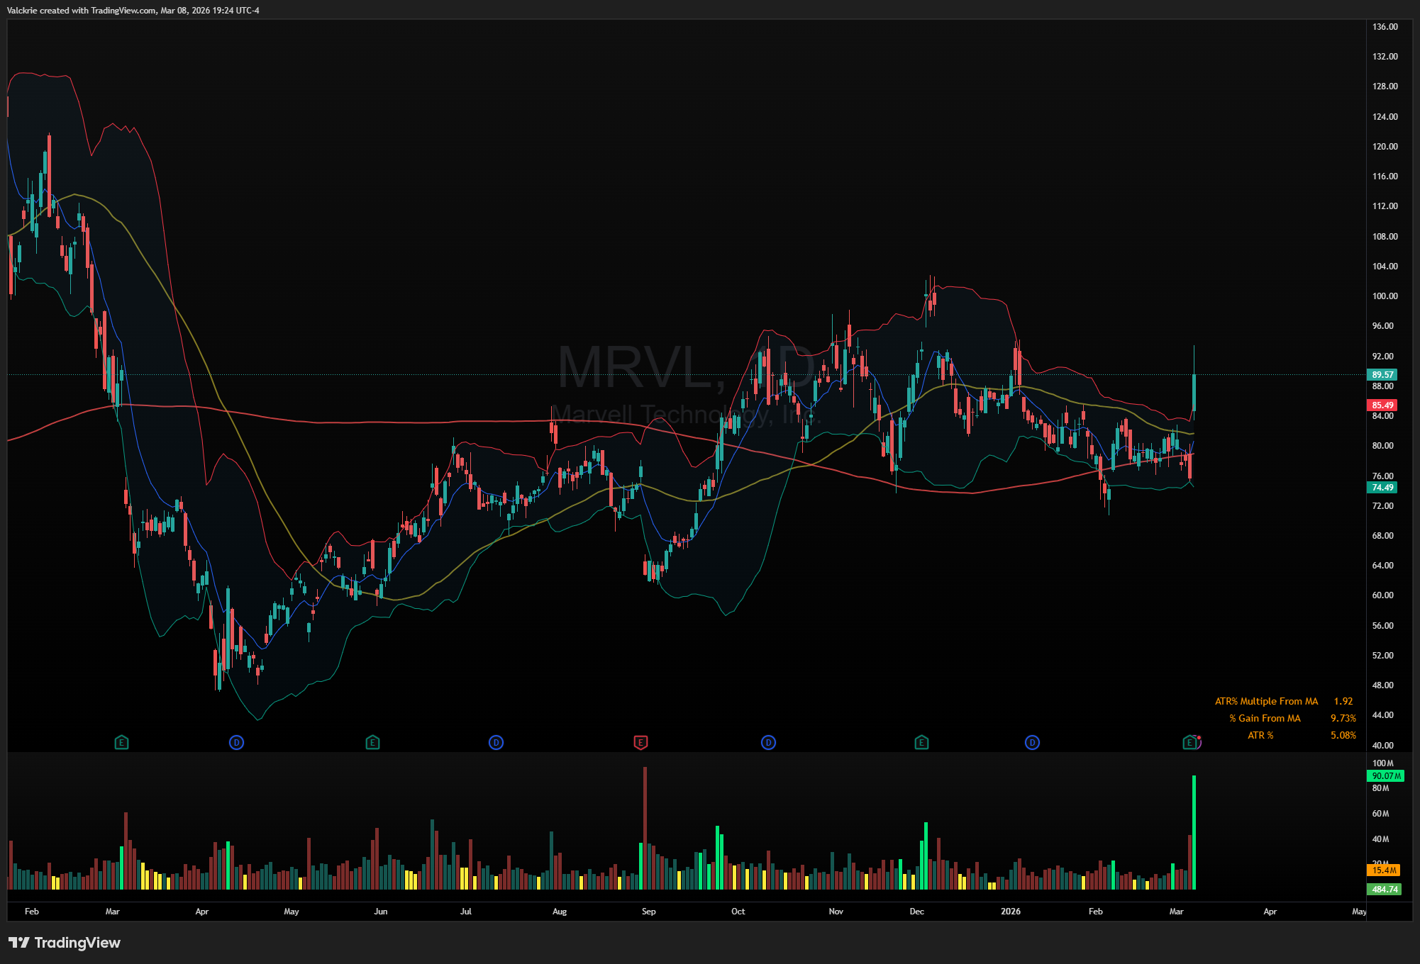Screen dimensions: 1420x964
Task: Click the red 85.49 price axis label
Action: (x=1382, y=405)
